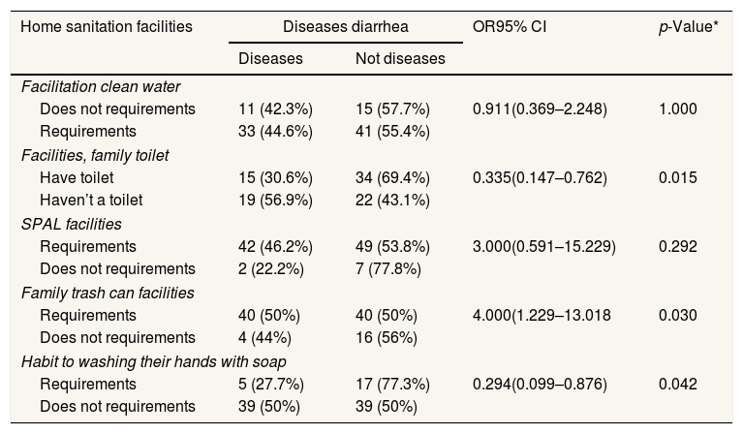Image resolution: width=743 pixels, height=434 pixels.
Task: Select the "SPAL facilities" section heading
Action: [72, 224]
